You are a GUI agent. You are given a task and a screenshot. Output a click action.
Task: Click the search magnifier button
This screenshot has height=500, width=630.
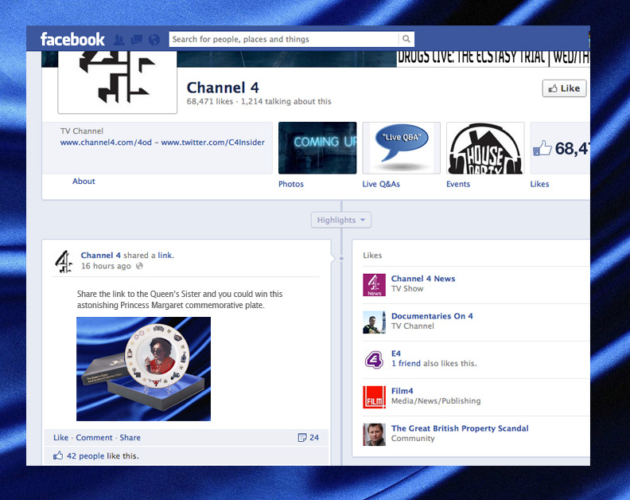406,39
